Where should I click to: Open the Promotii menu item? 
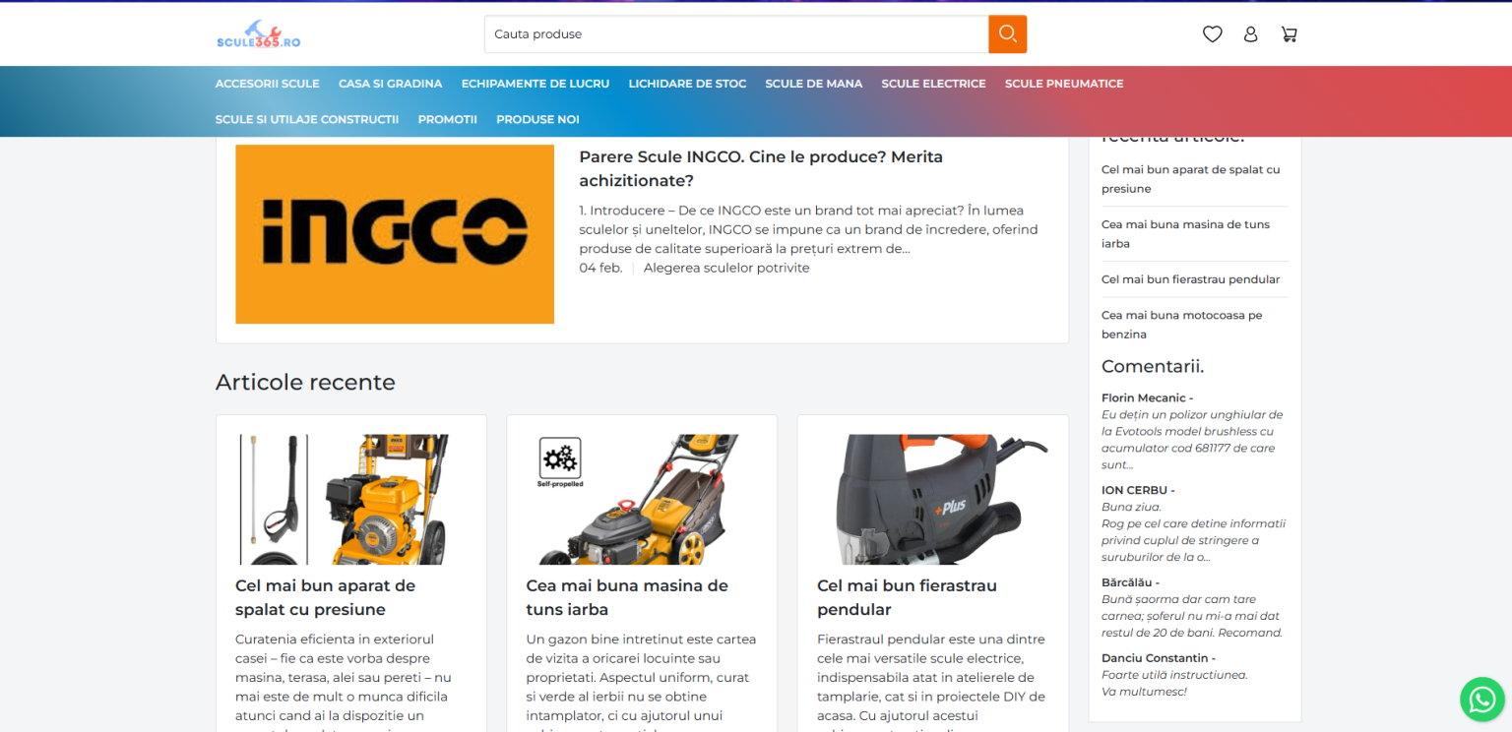click(447, 119)
